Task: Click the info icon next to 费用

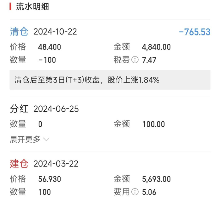Action: (135, 192)
